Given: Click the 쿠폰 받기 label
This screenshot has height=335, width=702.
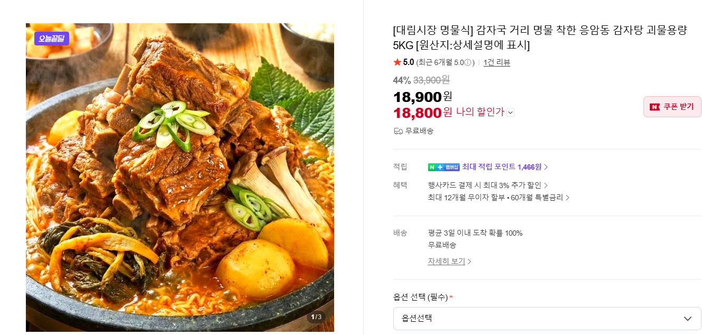Looking at the screenshot, I should tap(678, 107).
